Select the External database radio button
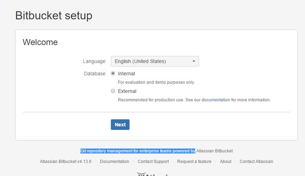The height and width of the screenshot is (176, 305). point(113,91)
